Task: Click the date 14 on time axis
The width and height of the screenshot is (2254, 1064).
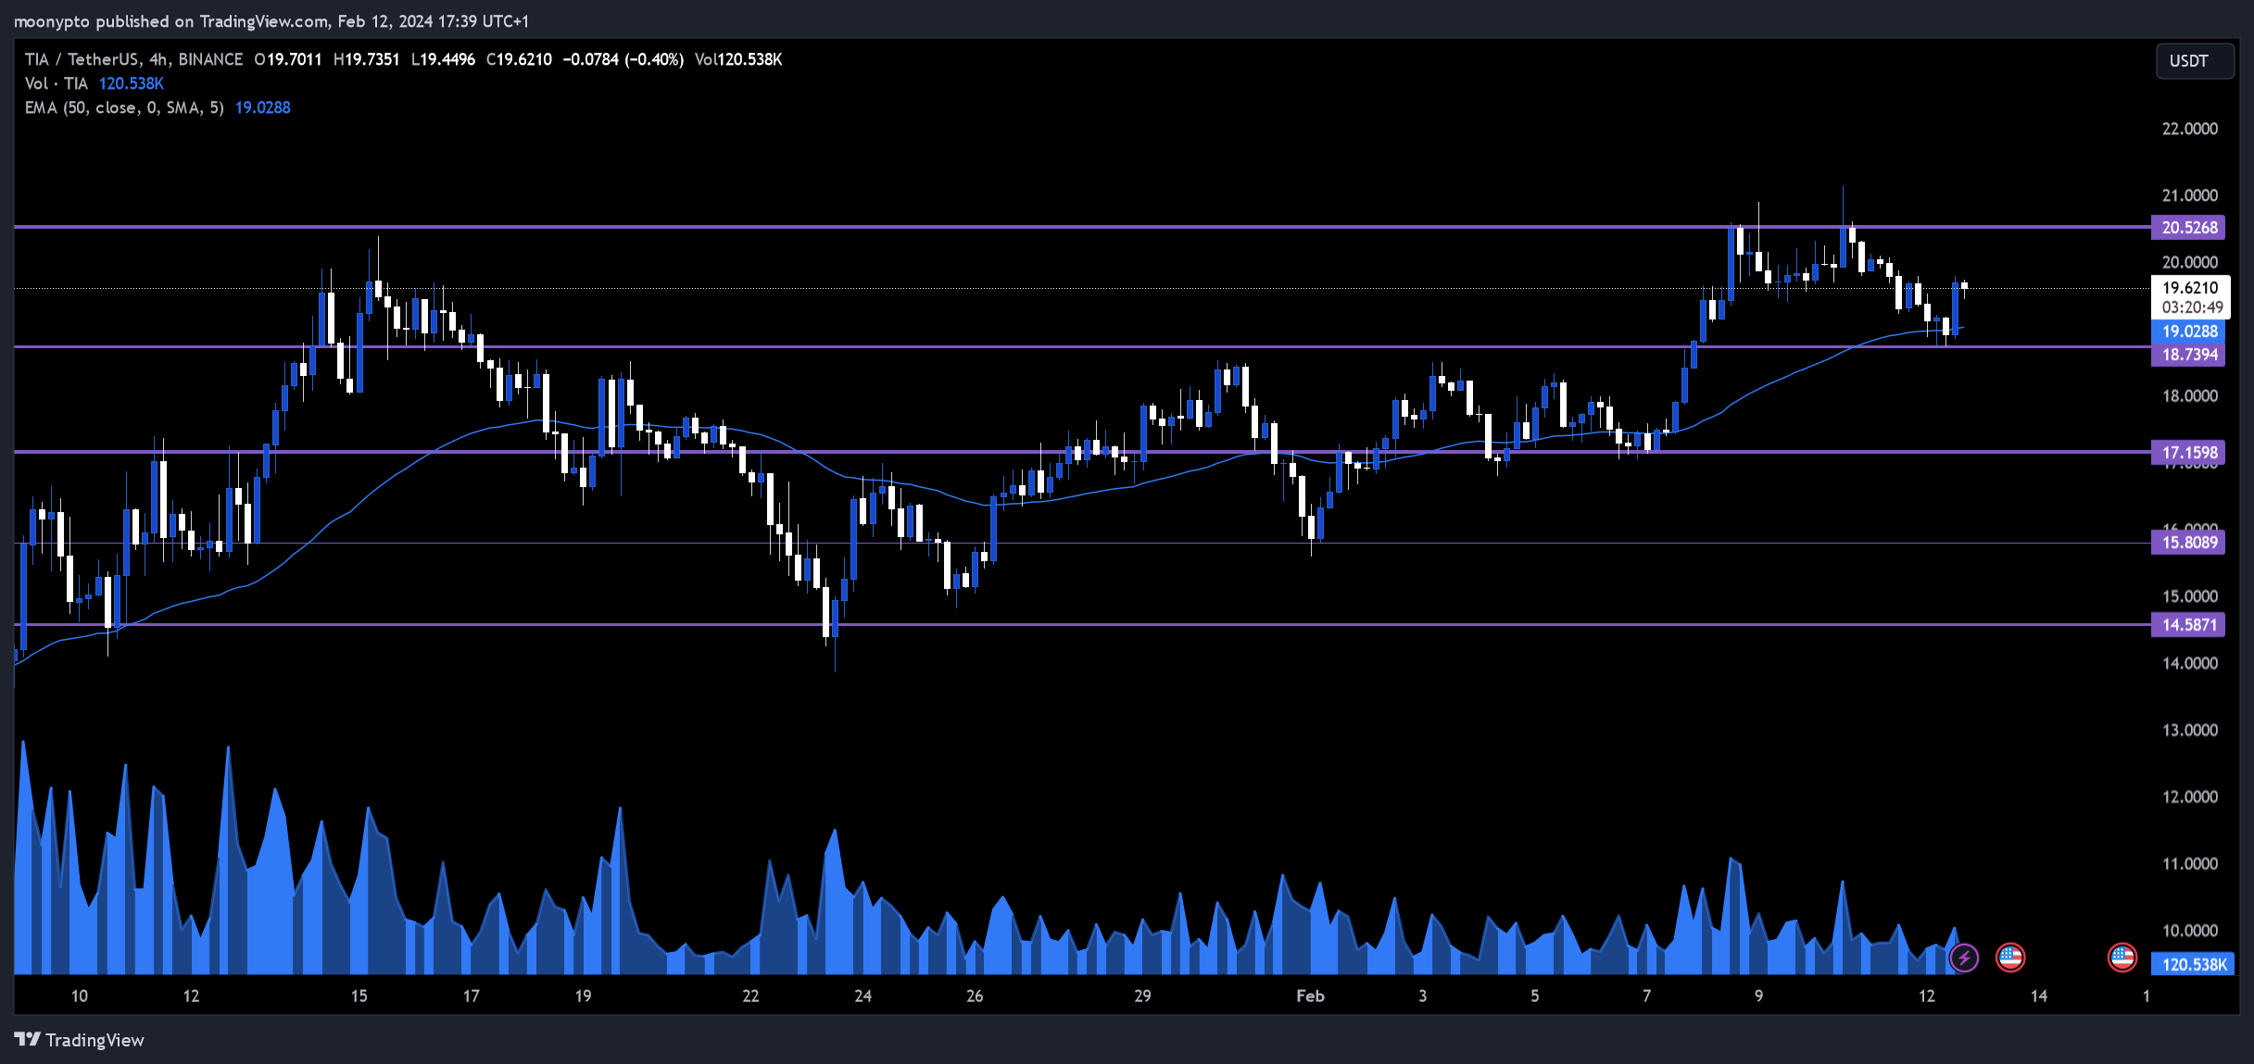Action: coord(2039,996)
